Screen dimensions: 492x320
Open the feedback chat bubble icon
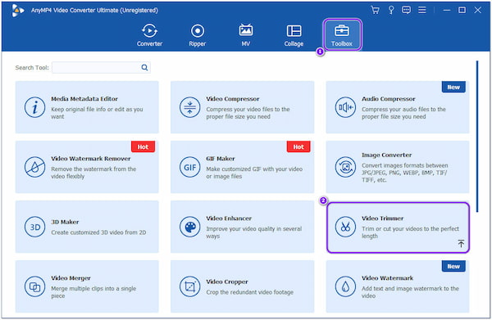pyautogui.click(x=406, y=10)
